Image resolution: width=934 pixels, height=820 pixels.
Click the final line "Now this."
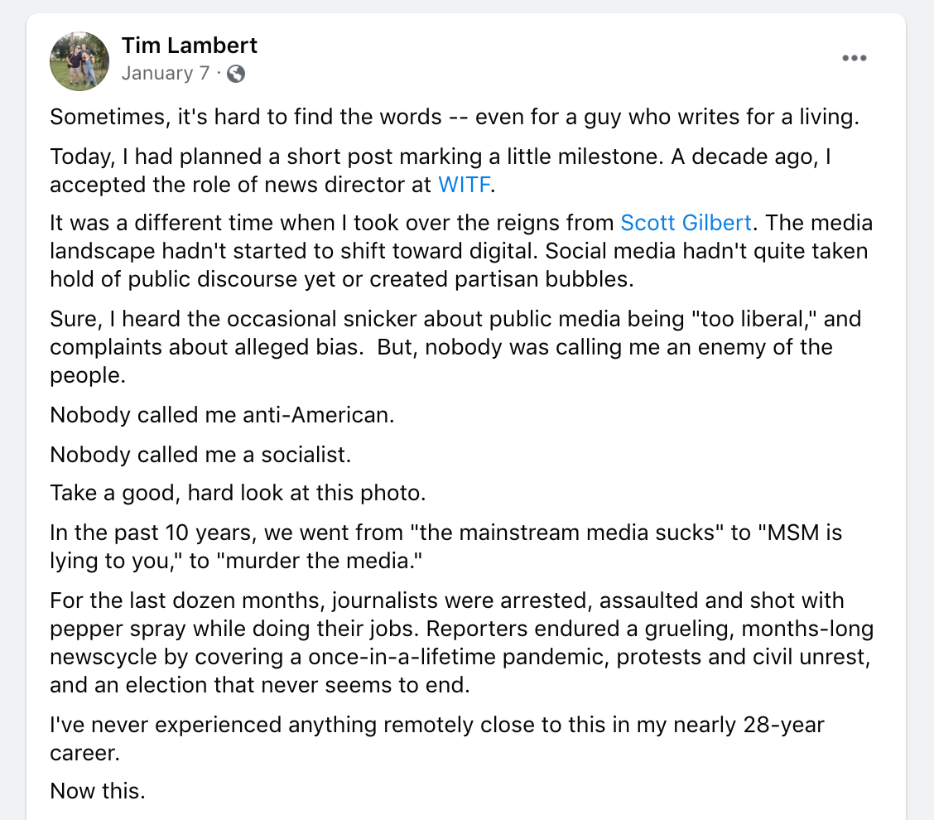click(x=98, y=791)
